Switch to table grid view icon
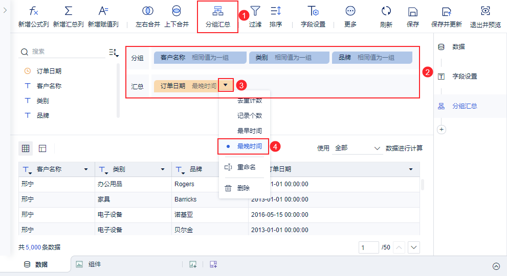Screen dimensions: 507x276 tap(26, 148)
